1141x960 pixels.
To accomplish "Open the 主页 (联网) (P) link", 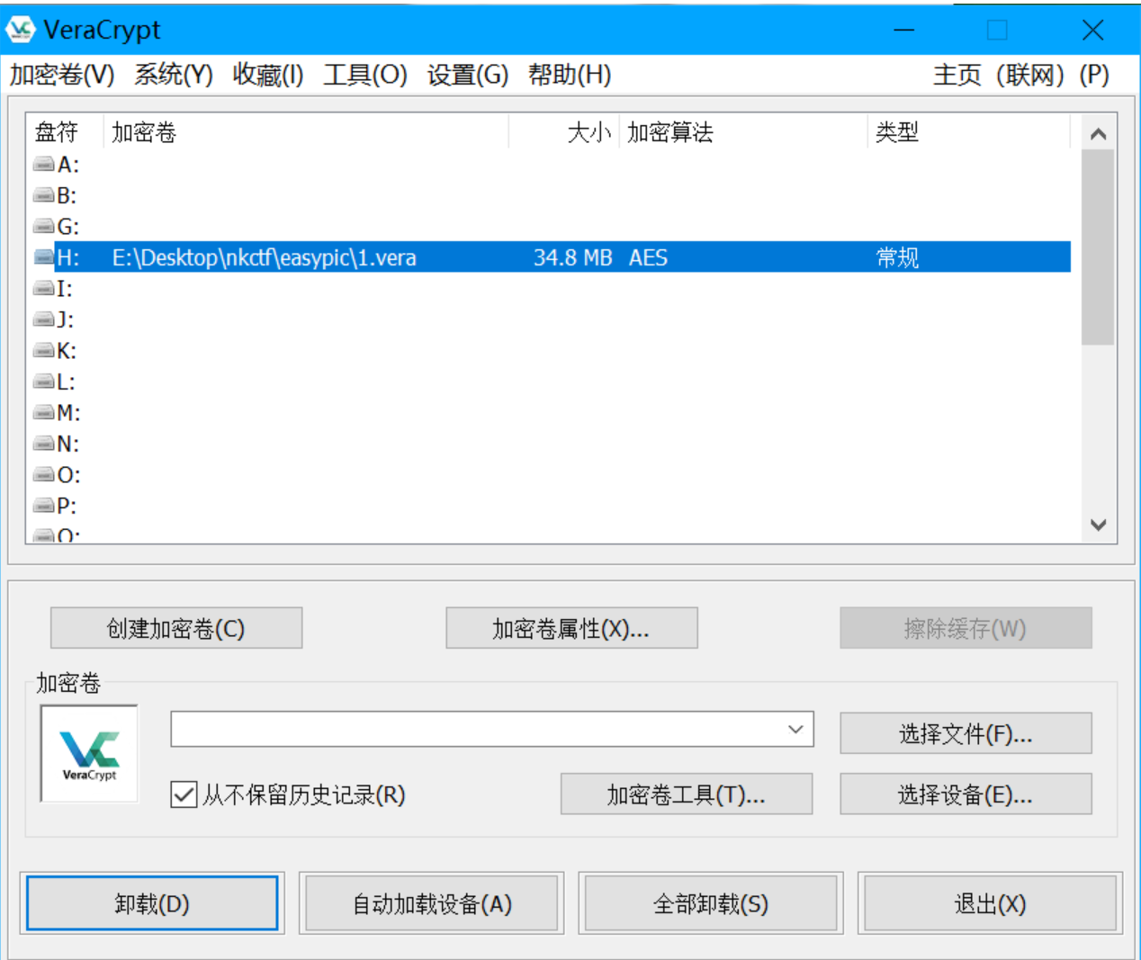I will point(1020,75).
